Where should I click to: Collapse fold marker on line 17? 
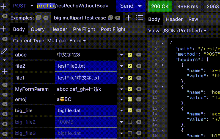pos(163,130)
